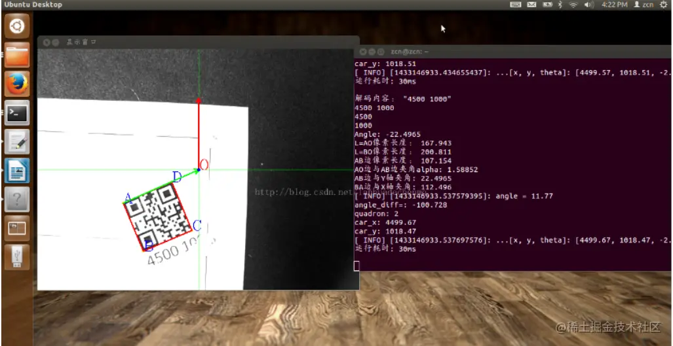Switch to Terminal via the launcher icon
The height and width of the screenshot is (346, 673).
click(x=17, y=113)
